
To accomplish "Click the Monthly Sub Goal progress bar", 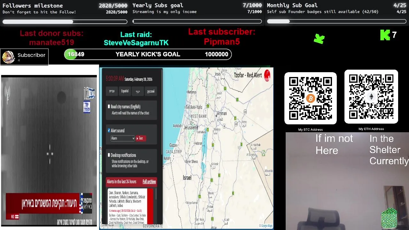I will pos(336,22).
